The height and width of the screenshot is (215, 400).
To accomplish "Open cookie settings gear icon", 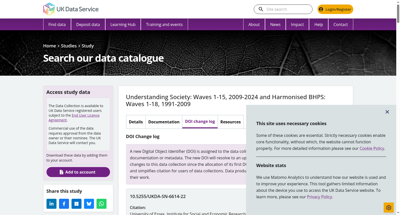I will (x=389, y=208).
